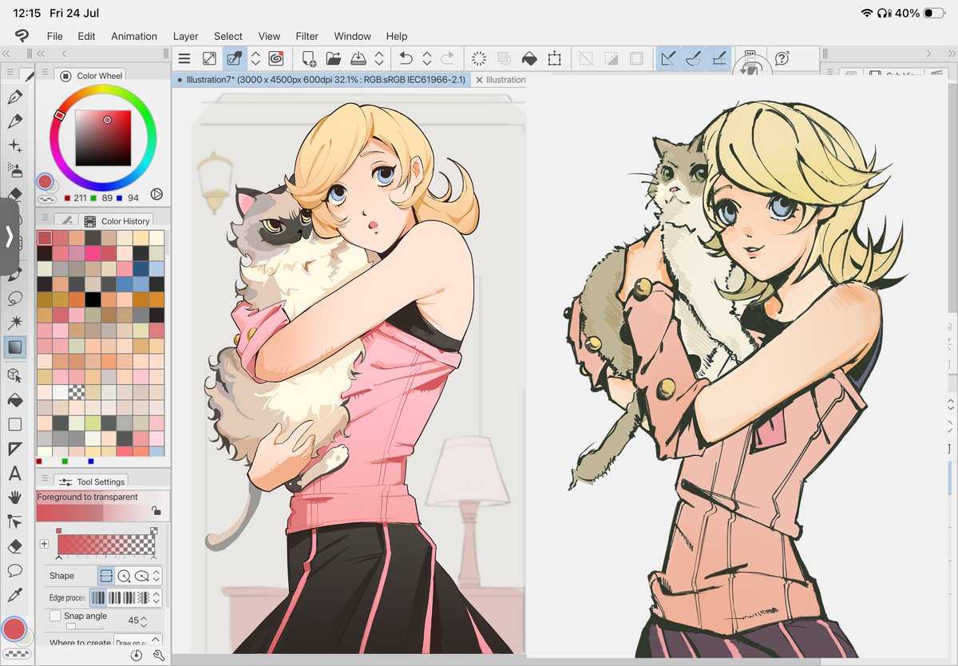Open the Layer menu
Image resolution: width=958 pixels, height=666 pixels.
click(x=186, y=36)
